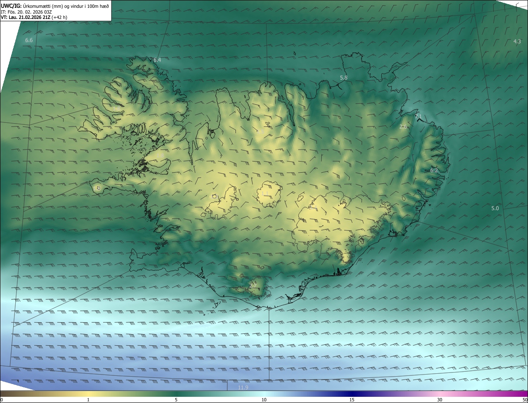Click the (+42 h) forecast offset text
528x403 pixels.
point(60,17)
